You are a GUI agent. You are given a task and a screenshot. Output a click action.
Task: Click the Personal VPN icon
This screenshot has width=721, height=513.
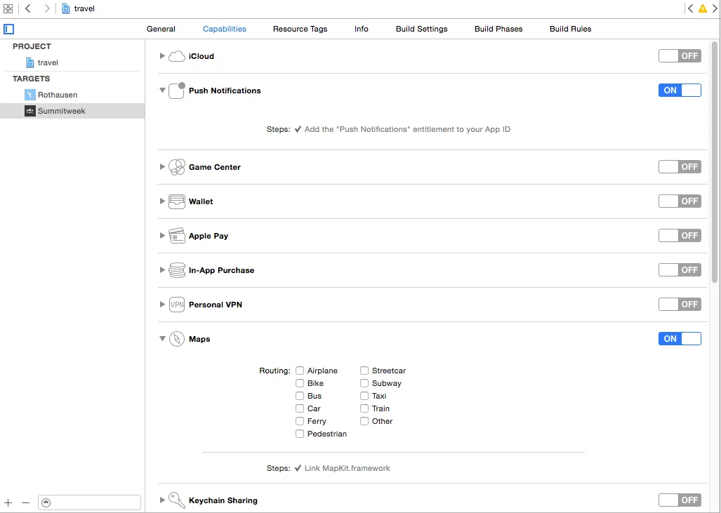(177, 305)
